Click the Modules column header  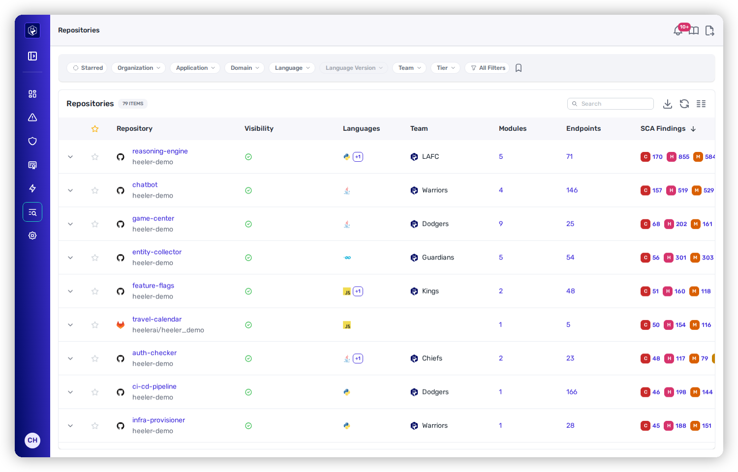513,128
